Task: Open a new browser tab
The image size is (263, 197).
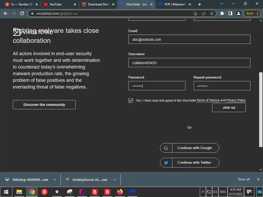Action: [x=199, y=4]
